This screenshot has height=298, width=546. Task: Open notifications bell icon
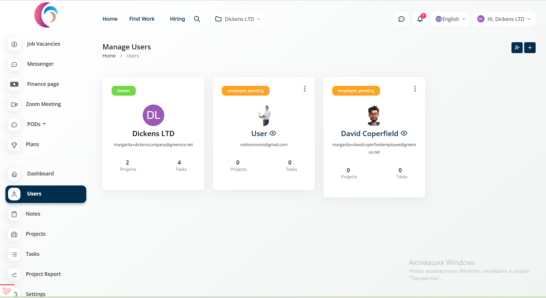(420, 19)
